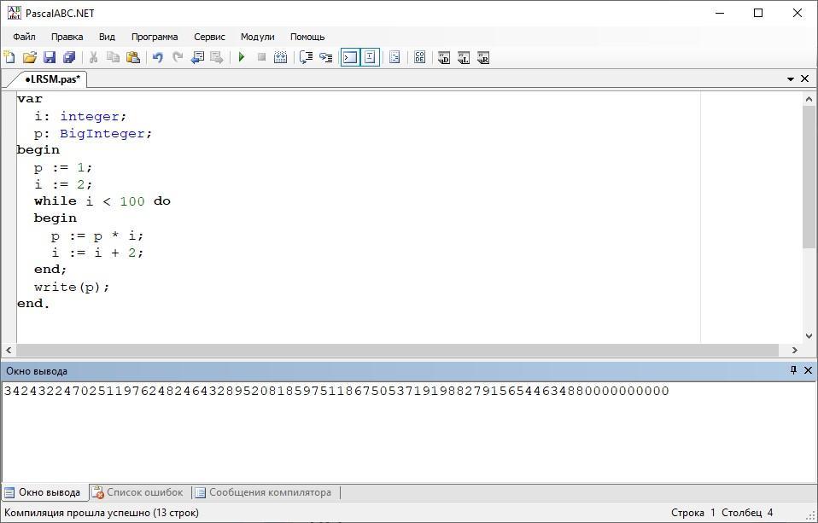Toggle the second highlighted toolbar button
This screenshot has width=818, height=523.
tap(370, 57)
